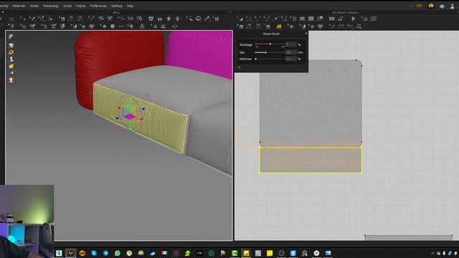459x258 pixels.
Task: Open the Materials menu
Action: pos(19,6)
